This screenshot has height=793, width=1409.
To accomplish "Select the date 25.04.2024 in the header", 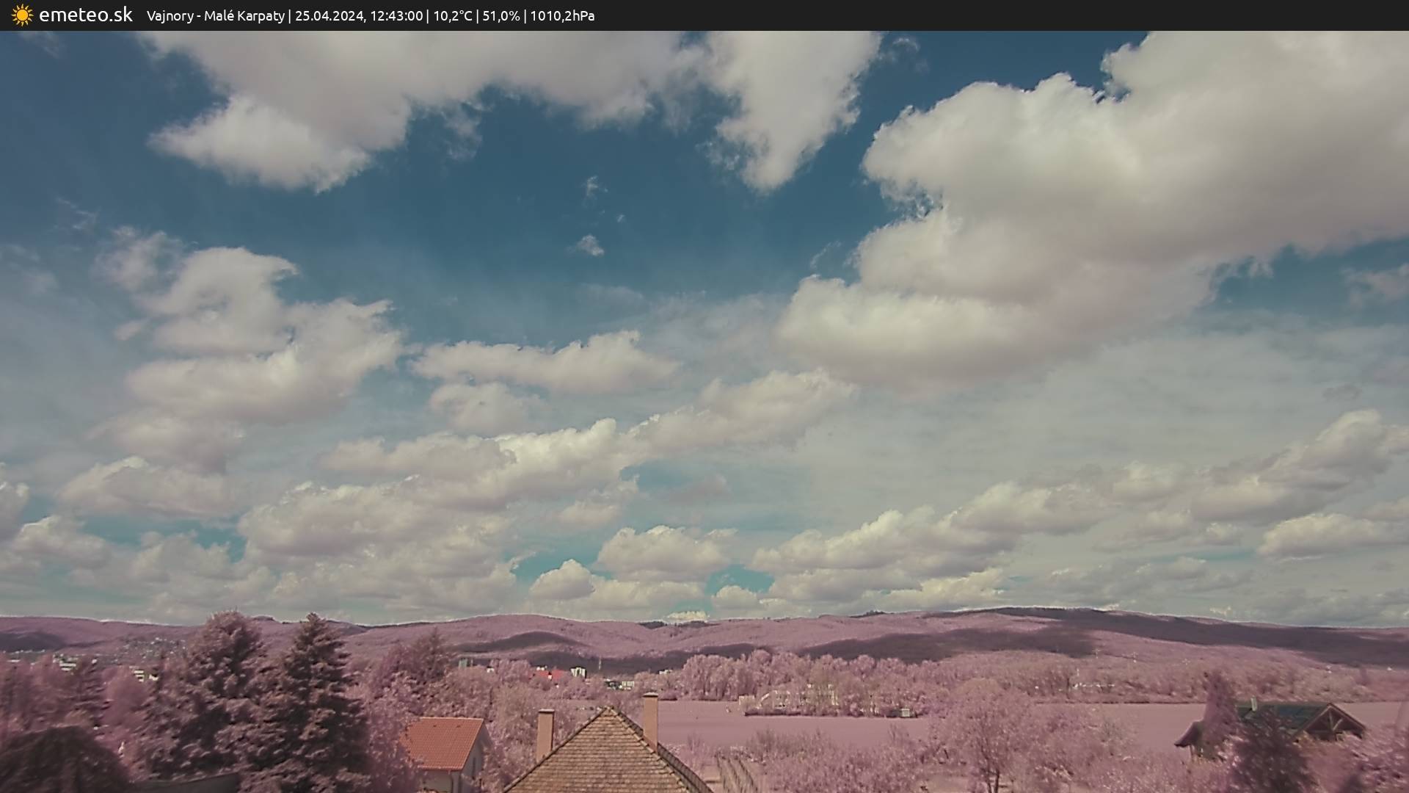I will pos(329,16).
